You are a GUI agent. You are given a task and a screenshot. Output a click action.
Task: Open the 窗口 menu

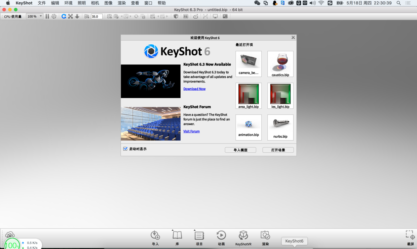tap(148, 3)
